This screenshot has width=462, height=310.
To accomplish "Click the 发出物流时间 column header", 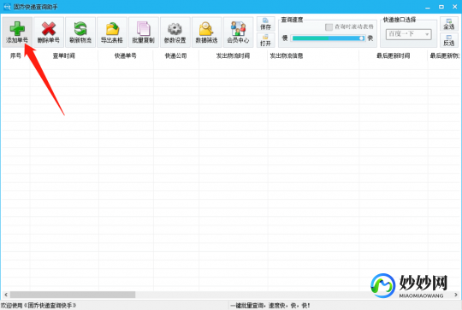I will coord(233,56).
